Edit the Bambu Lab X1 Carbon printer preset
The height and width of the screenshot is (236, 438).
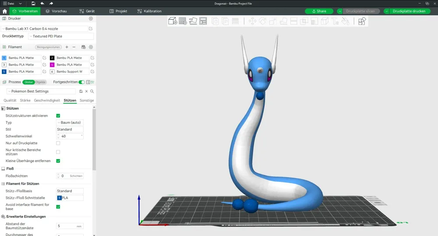coord(91,29)
